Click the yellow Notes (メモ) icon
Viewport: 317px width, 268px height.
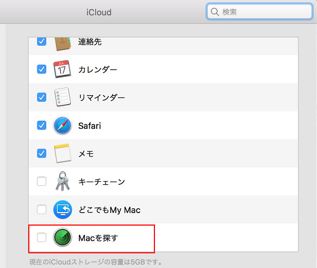pos(63,153)
